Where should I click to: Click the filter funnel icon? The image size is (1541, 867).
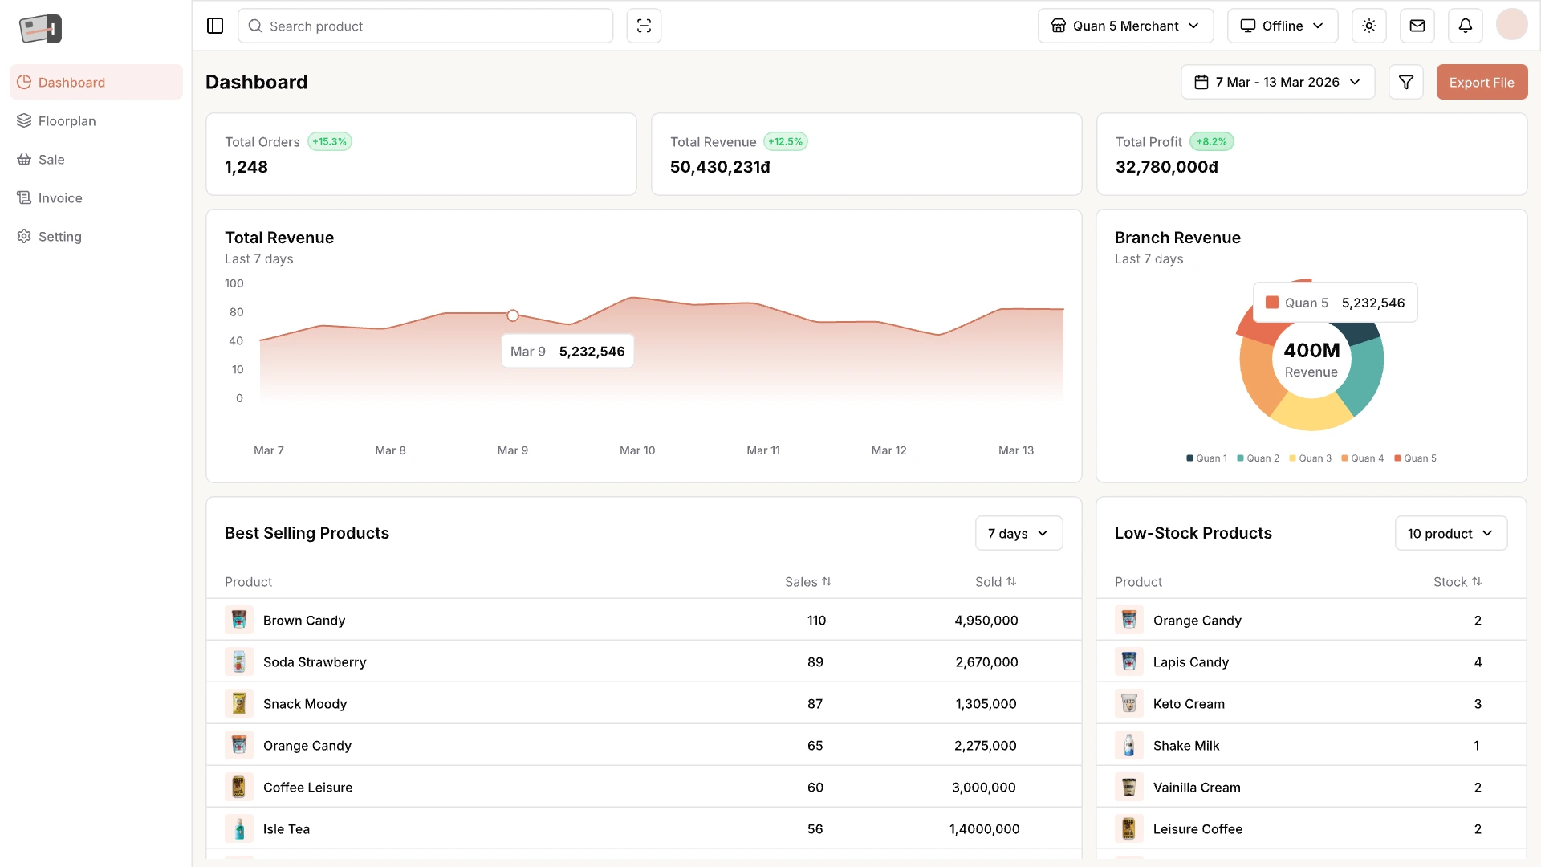[1406, 82]
